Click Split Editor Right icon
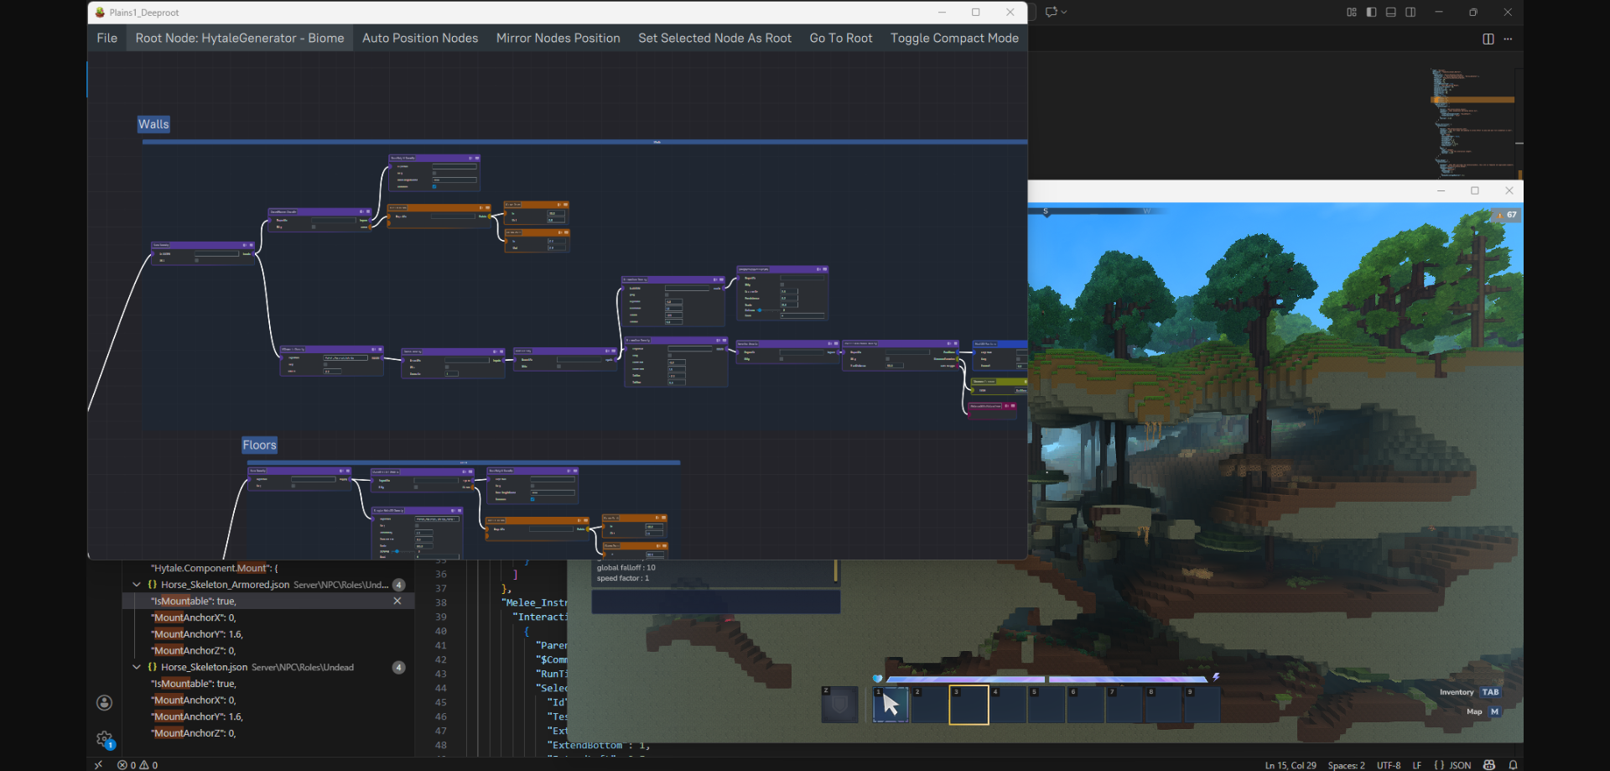 coord(1488,39)
